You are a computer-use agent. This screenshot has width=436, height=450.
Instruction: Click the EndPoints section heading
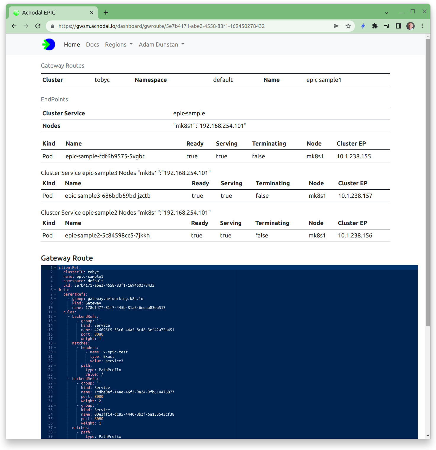tap(54, 99)
